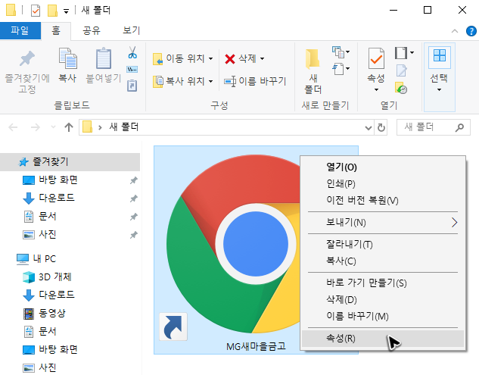Click the 속성 (Properties) checkmark icon in ribbon

[376, 58]
